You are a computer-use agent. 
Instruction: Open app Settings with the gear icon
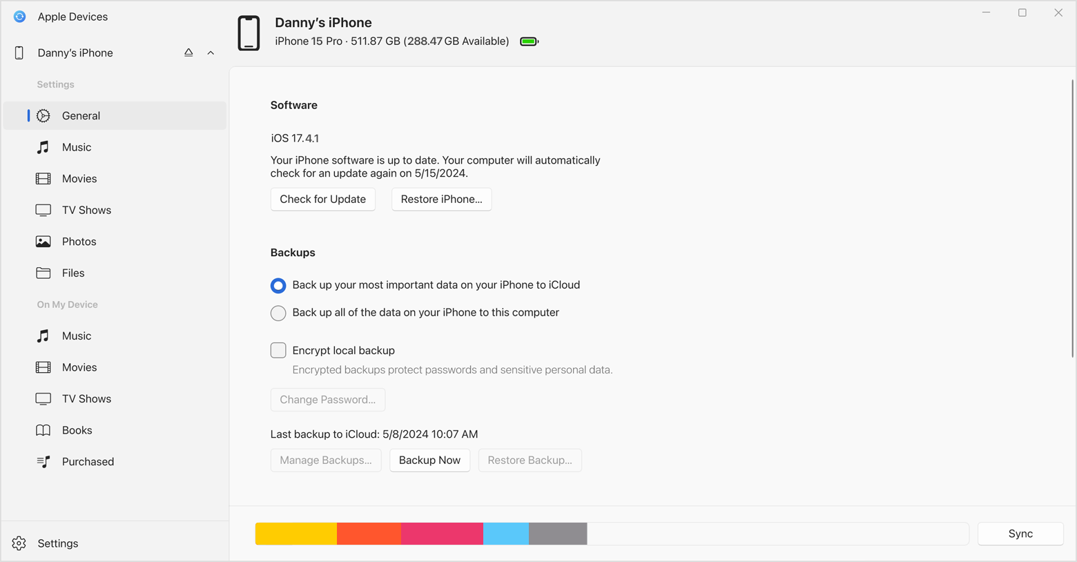click(x=20, y=543)
